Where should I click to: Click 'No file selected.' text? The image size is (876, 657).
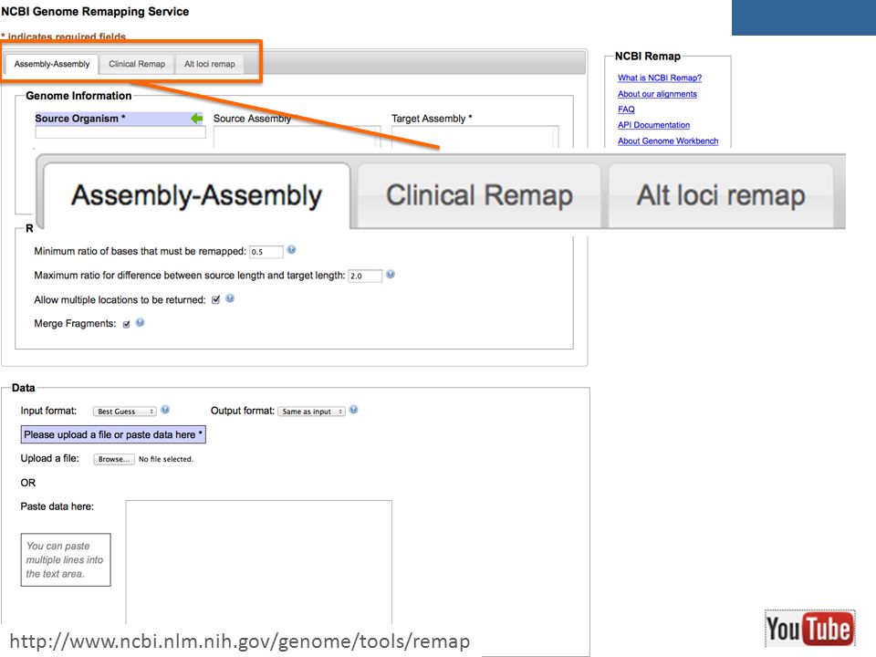pos(166,459)
